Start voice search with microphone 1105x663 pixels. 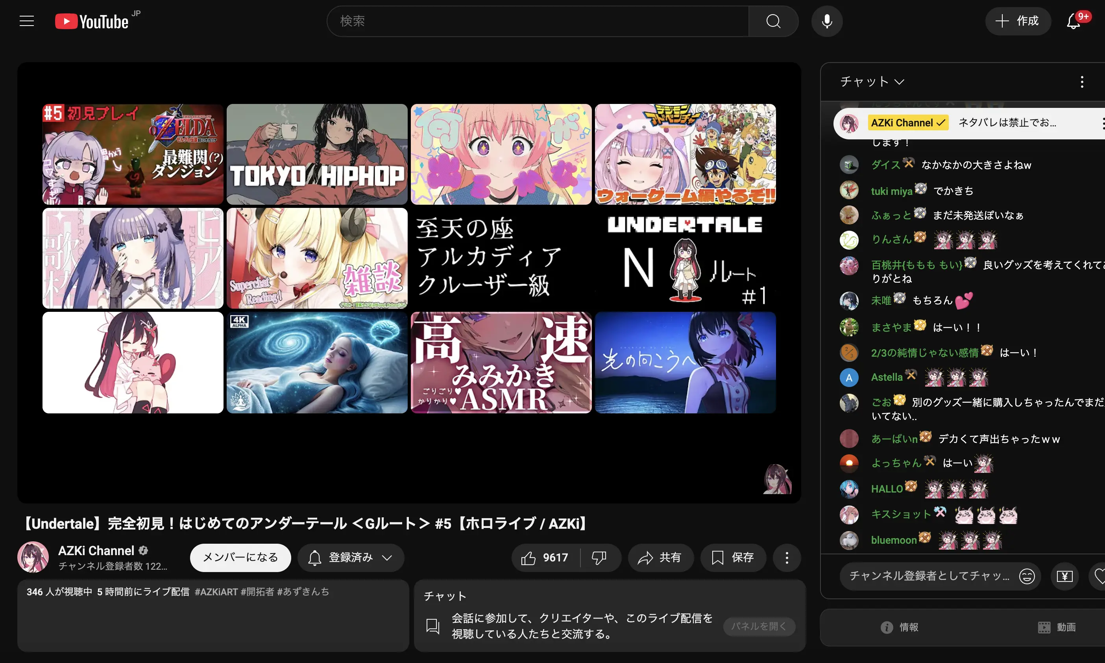[x=827, y=21]
